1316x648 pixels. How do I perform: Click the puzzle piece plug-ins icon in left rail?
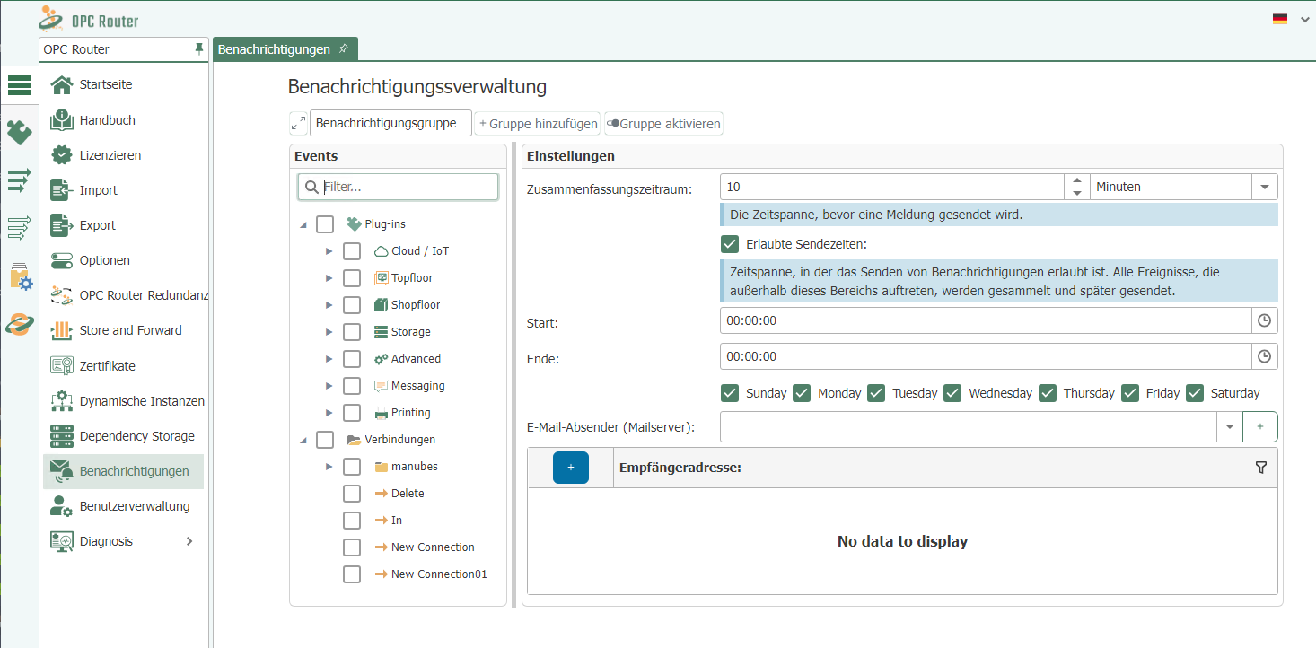[19, 133]
